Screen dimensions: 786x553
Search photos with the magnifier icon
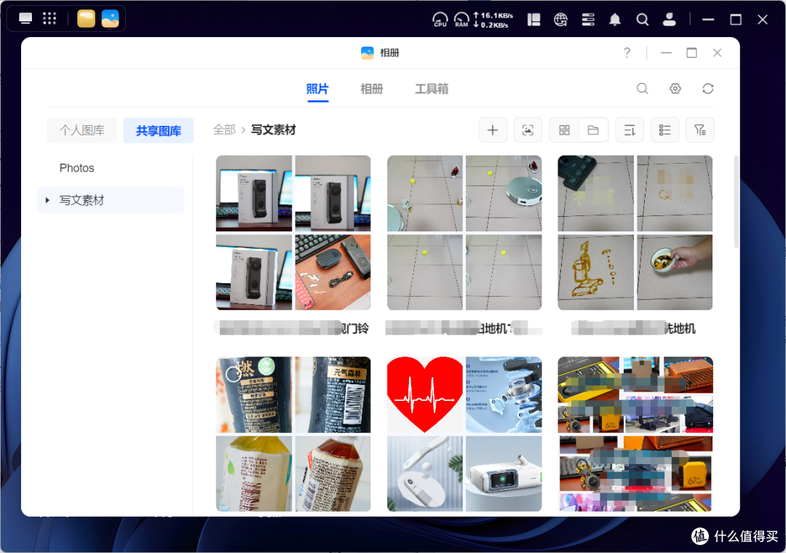642,89
